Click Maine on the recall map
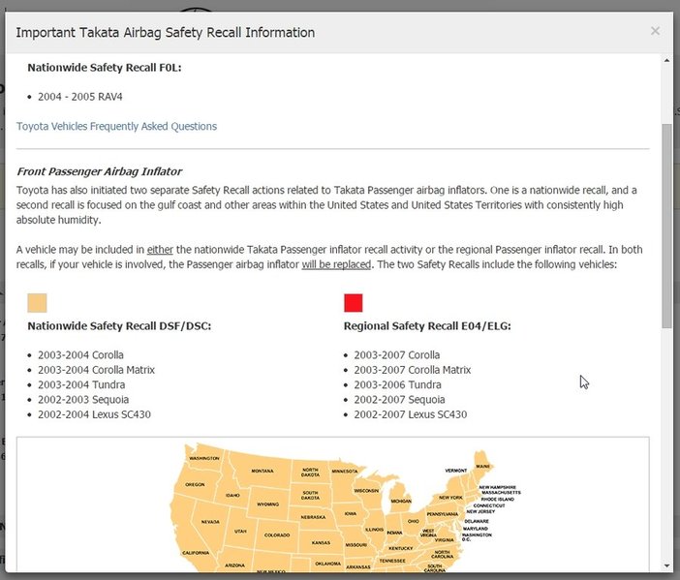680x580 pixels. pos(482,466)
